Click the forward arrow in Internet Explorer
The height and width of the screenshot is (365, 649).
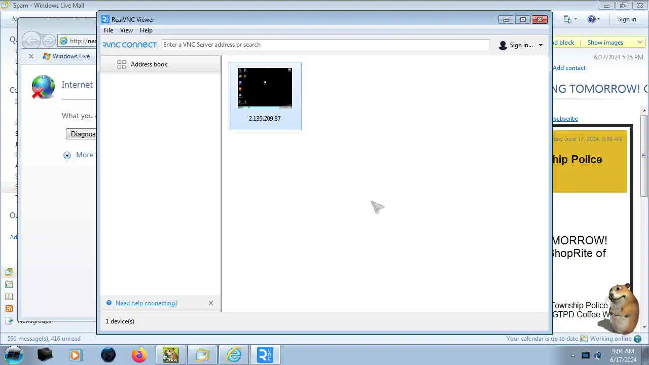[x=49, y=41]
